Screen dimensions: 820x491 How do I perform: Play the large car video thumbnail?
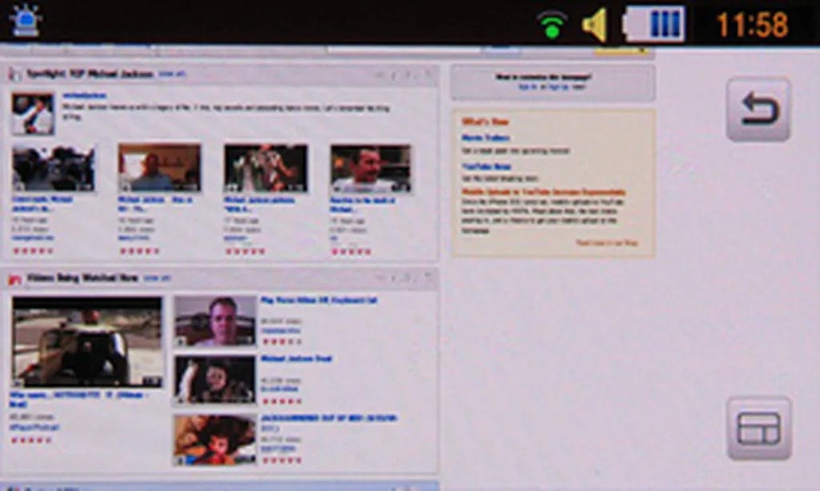[x=87, y=342]
